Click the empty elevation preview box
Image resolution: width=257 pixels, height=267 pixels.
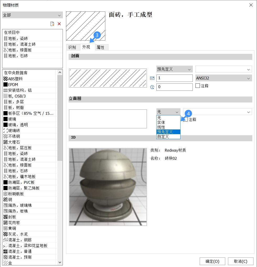click(108, 119)
